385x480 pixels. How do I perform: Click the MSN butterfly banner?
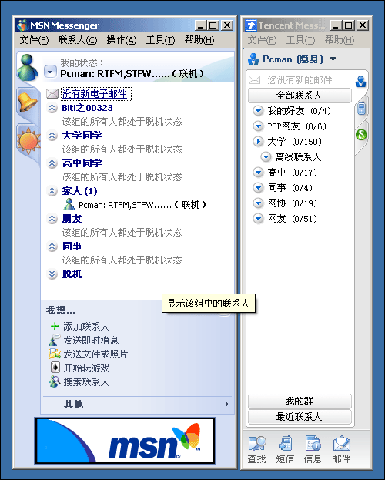(125, 441)
